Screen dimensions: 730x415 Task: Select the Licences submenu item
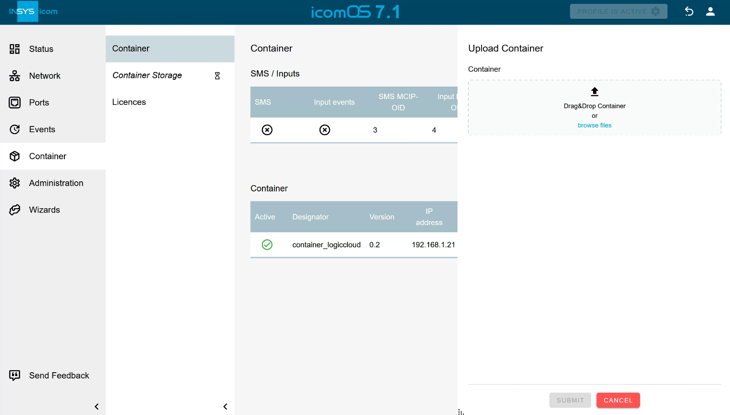[x=129, y=102]
